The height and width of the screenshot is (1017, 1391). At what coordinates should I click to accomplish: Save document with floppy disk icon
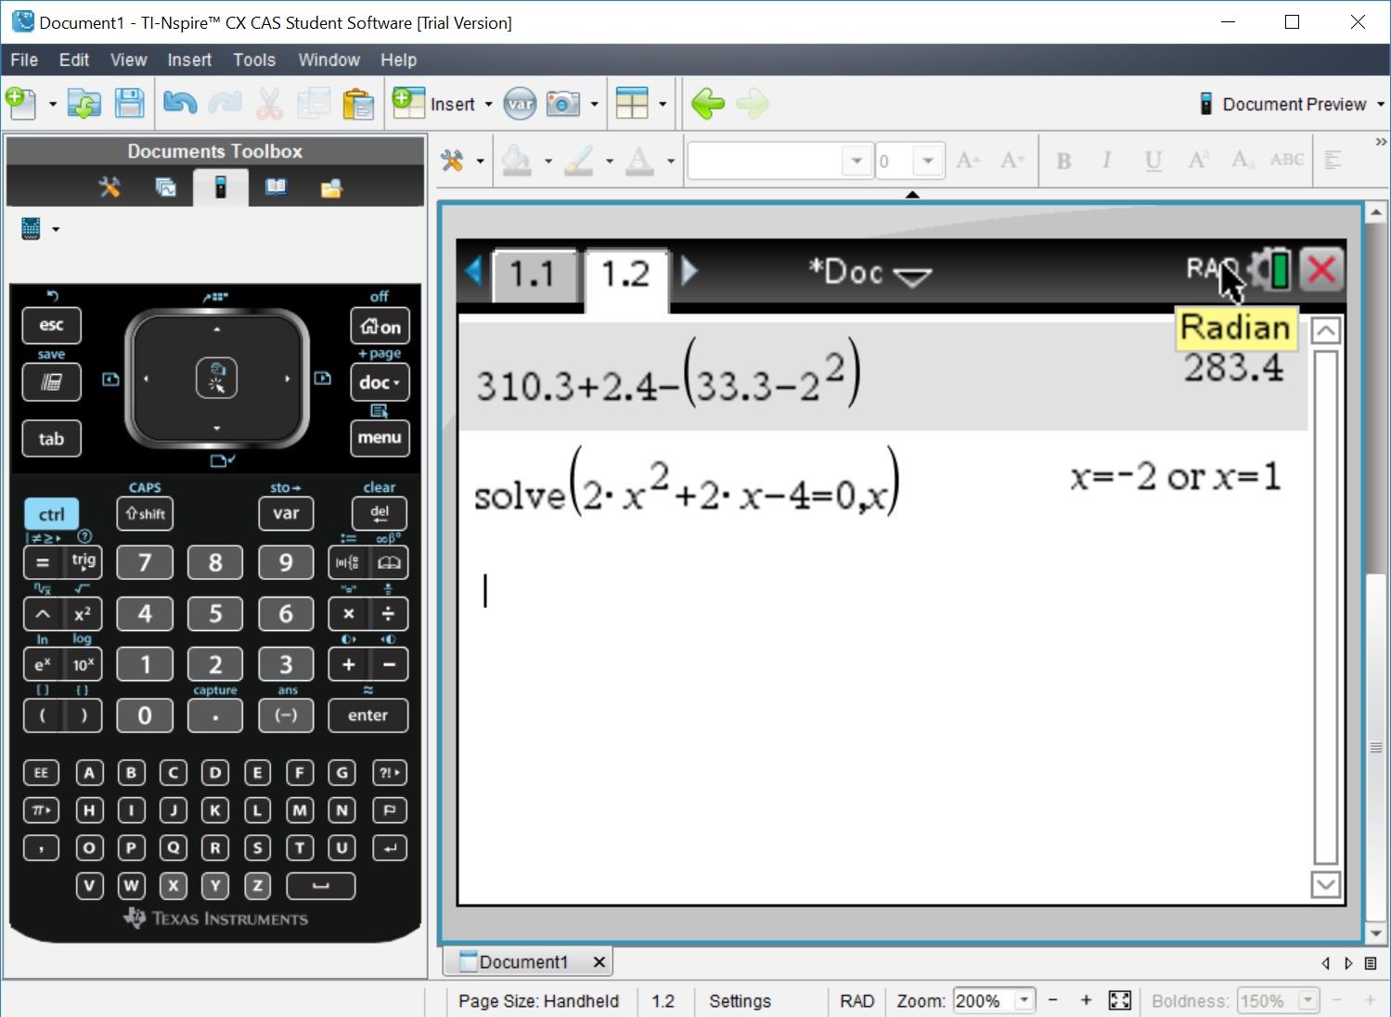129,104
